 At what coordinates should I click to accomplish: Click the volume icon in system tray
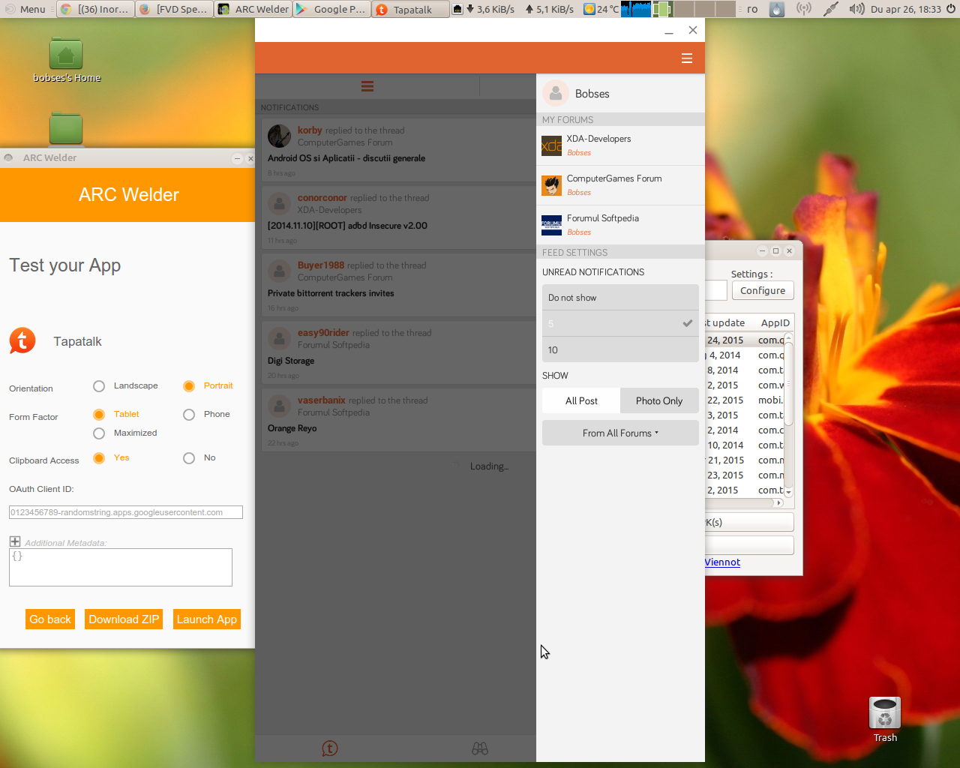click(x=856, y=9)
